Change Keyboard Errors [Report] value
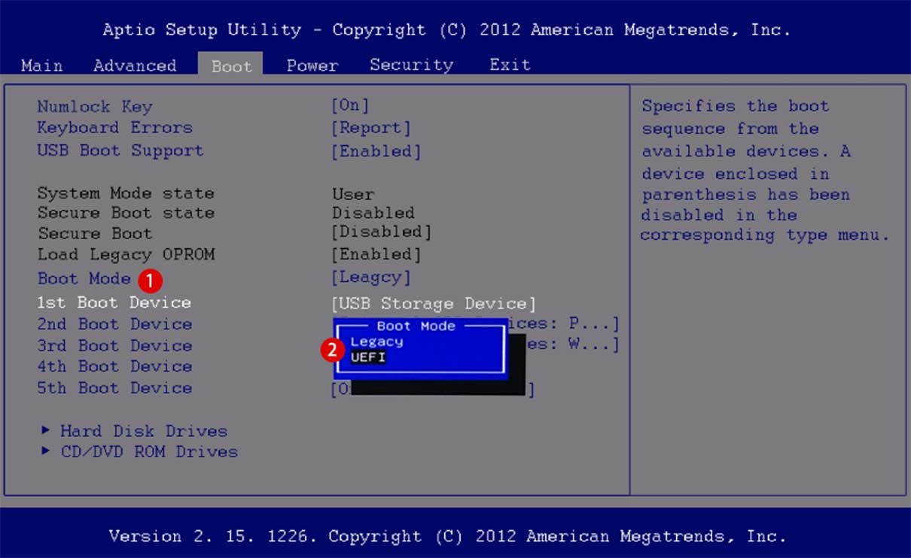Image resolution: width=911 pixels, height=558 pixels. [x=371, y=128]
